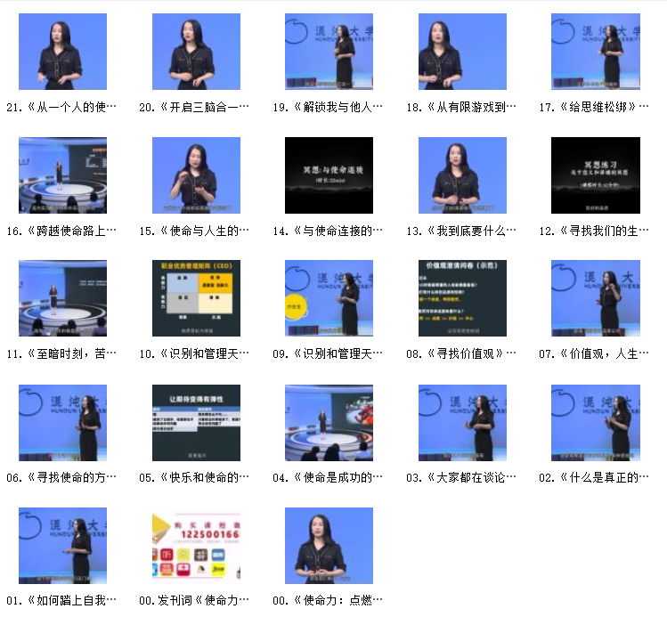Open the slide thumbnail of lesson 05

pyautogui.click(x=196, y=423)
